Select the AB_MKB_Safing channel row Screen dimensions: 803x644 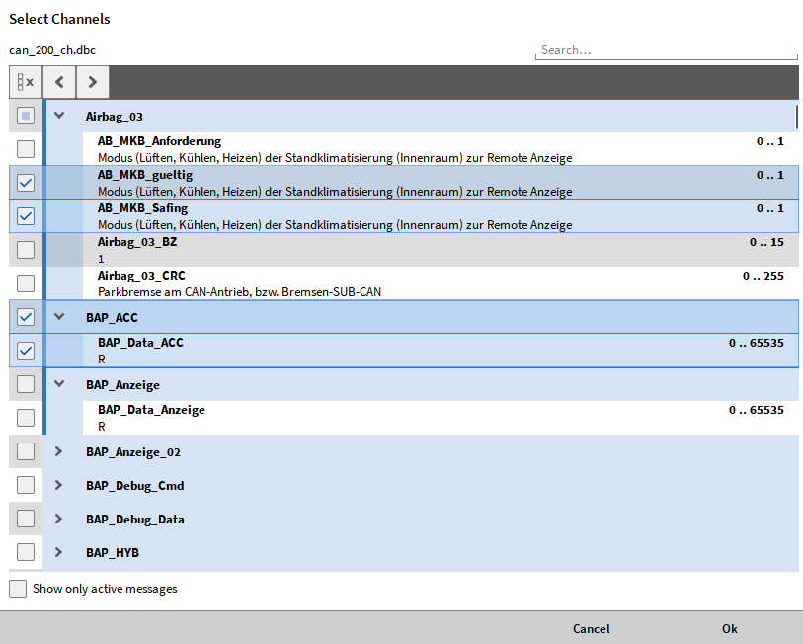[x=395, y=216]
